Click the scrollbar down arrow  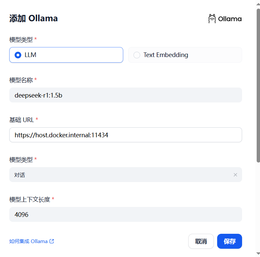point(258,253)
